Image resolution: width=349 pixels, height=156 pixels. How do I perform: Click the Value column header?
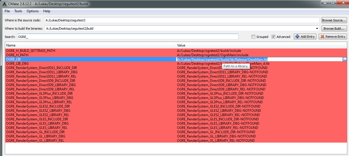point(262,45)
